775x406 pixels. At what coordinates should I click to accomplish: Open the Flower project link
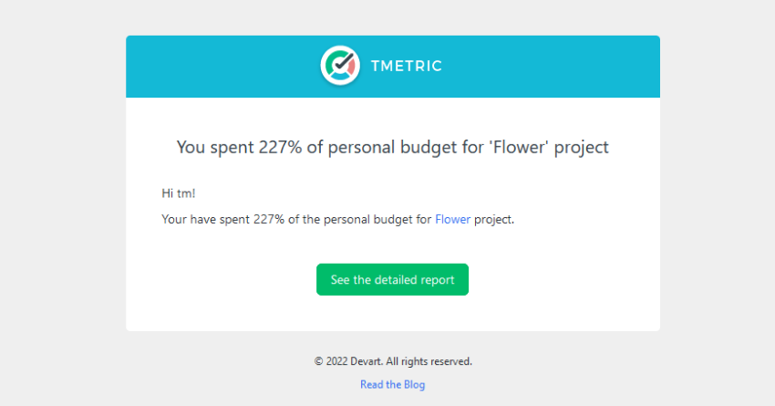(x=452, y=220)
